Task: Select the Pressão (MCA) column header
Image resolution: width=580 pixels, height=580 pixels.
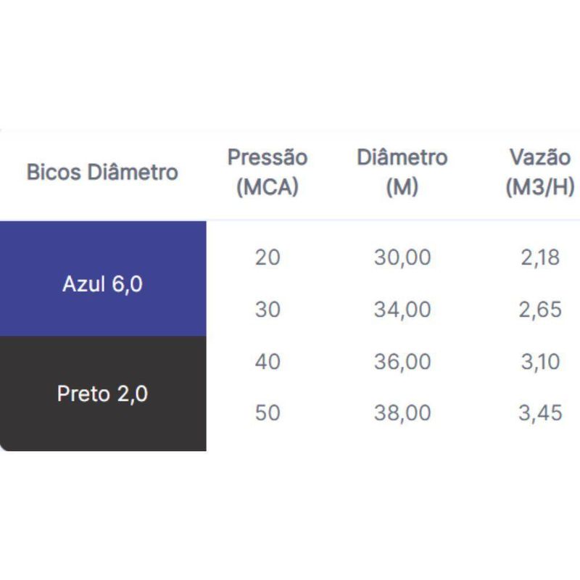Action: point(268,172)
